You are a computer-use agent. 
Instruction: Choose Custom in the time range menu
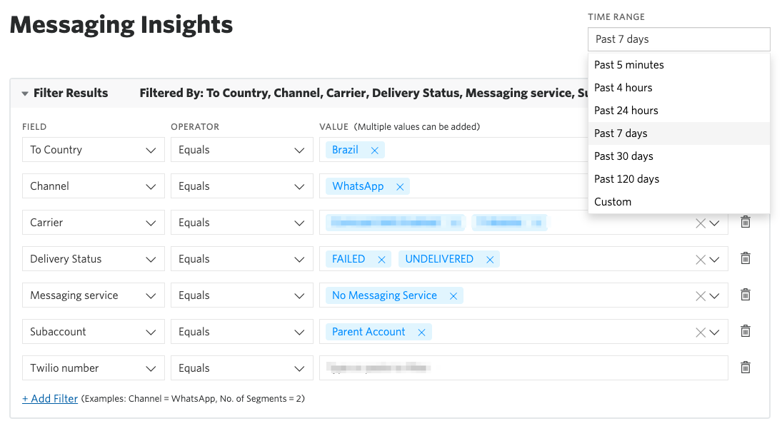click(611, 201)
